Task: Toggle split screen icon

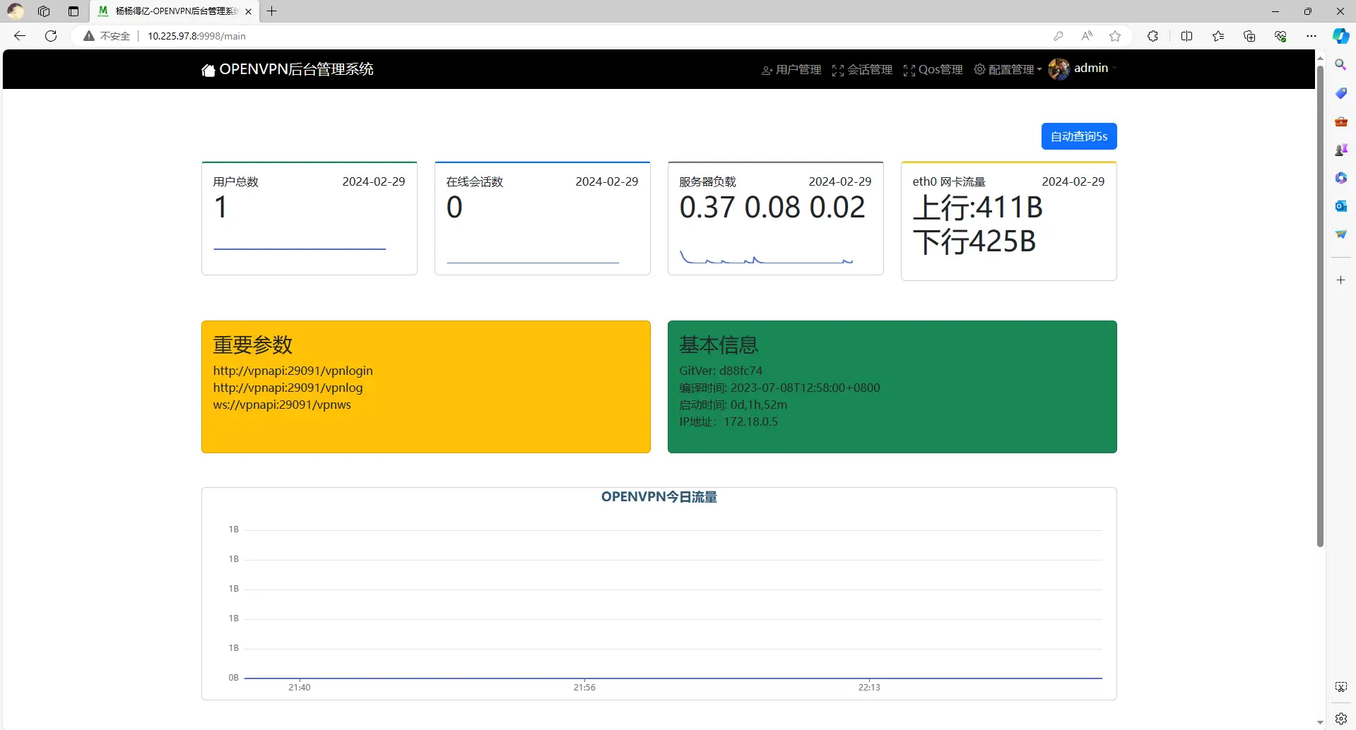Action: pos(1186,36)
